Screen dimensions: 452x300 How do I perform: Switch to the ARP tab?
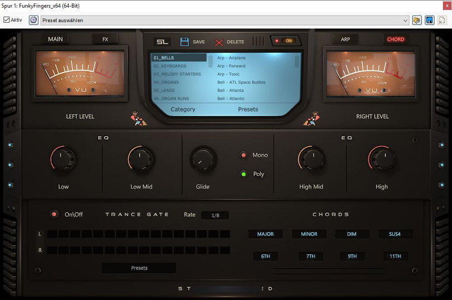pyautogui.click(x=345, y=39)
